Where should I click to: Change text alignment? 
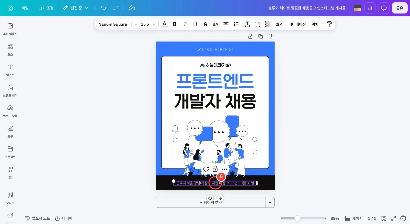pyautogui.click(x=226, y=24)
